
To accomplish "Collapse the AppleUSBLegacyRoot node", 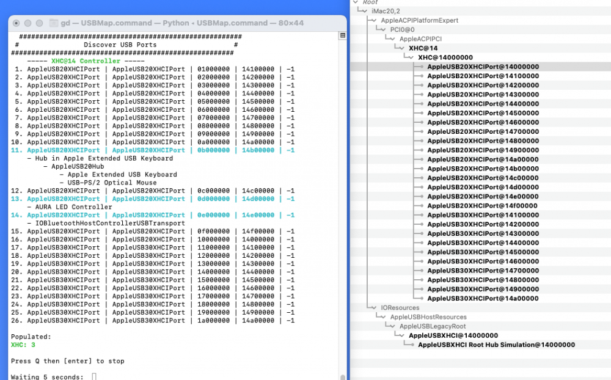I will coord(392,326).
